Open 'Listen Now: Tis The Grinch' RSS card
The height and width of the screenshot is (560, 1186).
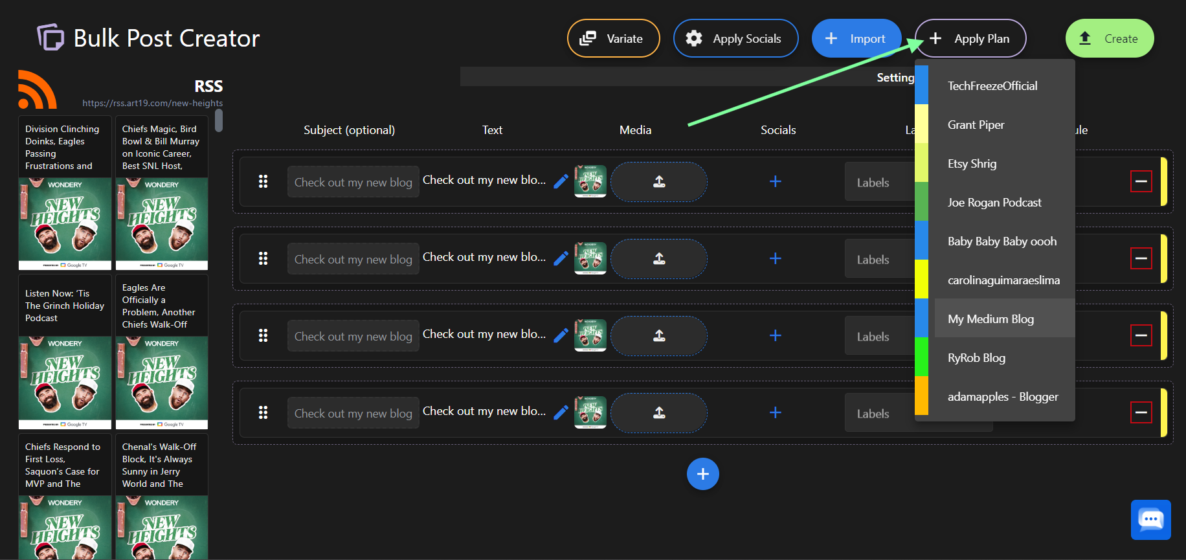point(65,352)
